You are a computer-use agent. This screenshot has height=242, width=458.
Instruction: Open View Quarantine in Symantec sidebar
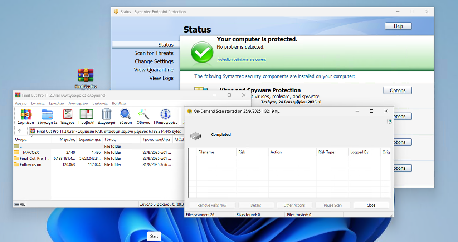(154, 70)
